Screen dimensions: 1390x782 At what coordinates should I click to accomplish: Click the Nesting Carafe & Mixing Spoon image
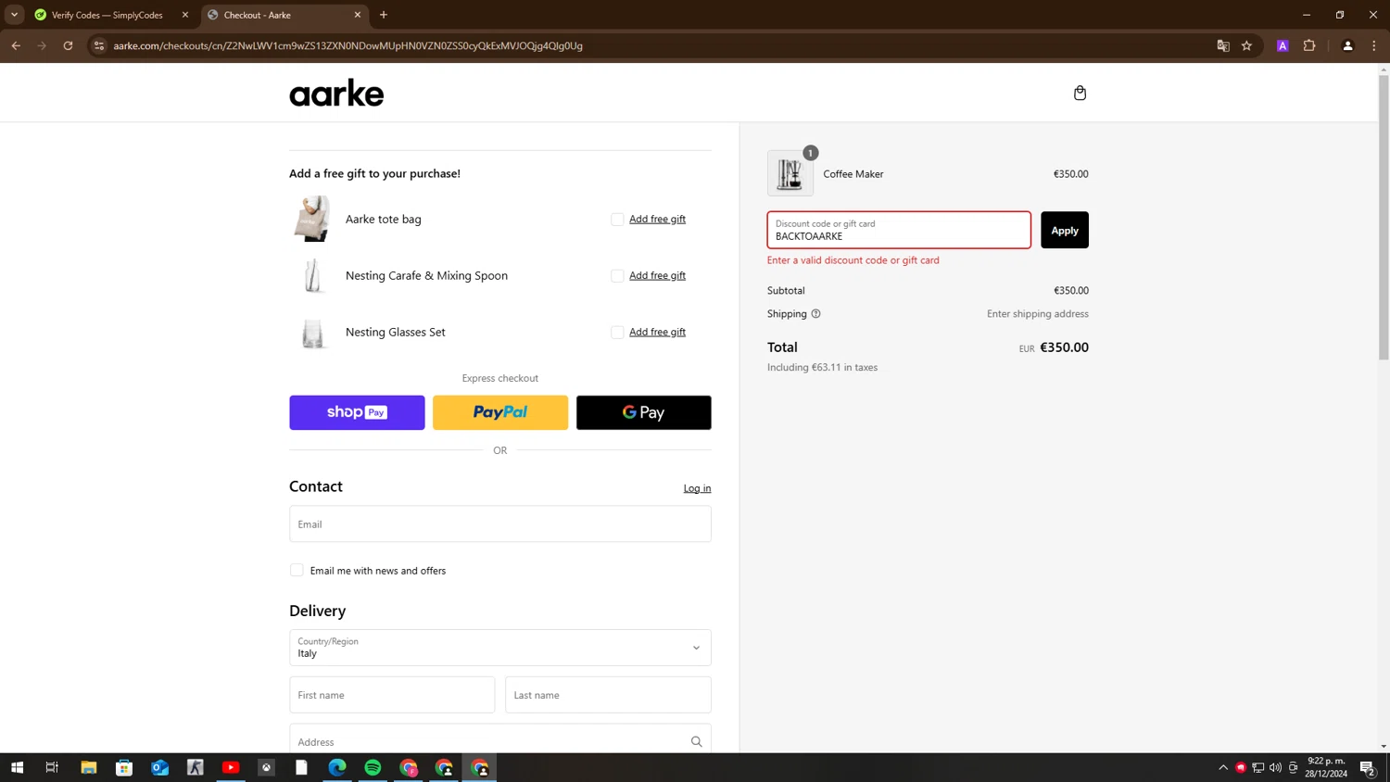point(312,275)
